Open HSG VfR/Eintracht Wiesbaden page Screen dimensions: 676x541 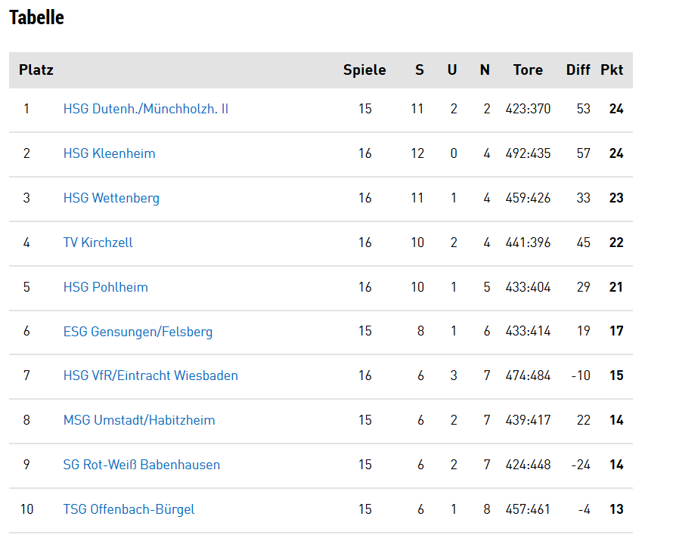click(150, 376)
